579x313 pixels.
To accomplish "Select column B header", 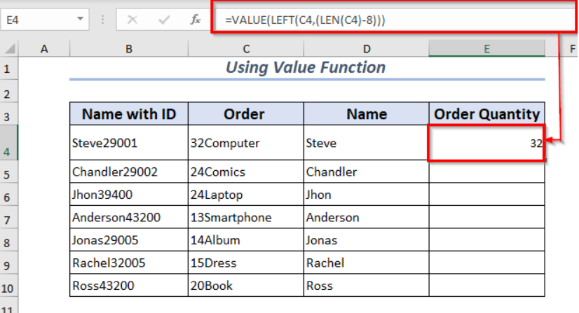I will pyautogui.click(x=128, y=48).
